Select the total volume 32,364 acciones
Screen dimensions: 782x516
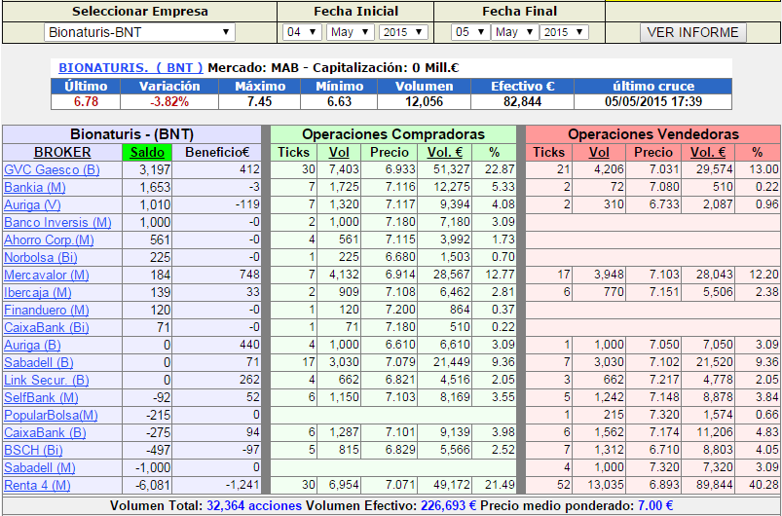click(x=254, y=506)
